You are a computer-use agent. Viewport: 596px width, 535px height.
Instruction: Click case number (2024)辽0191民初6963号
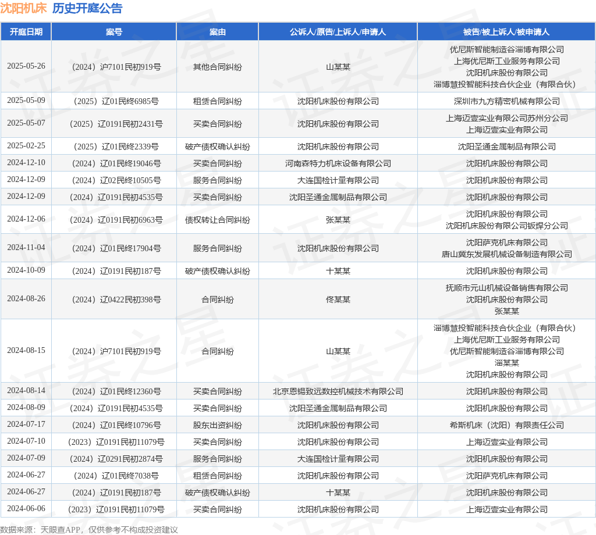point(116,220)
